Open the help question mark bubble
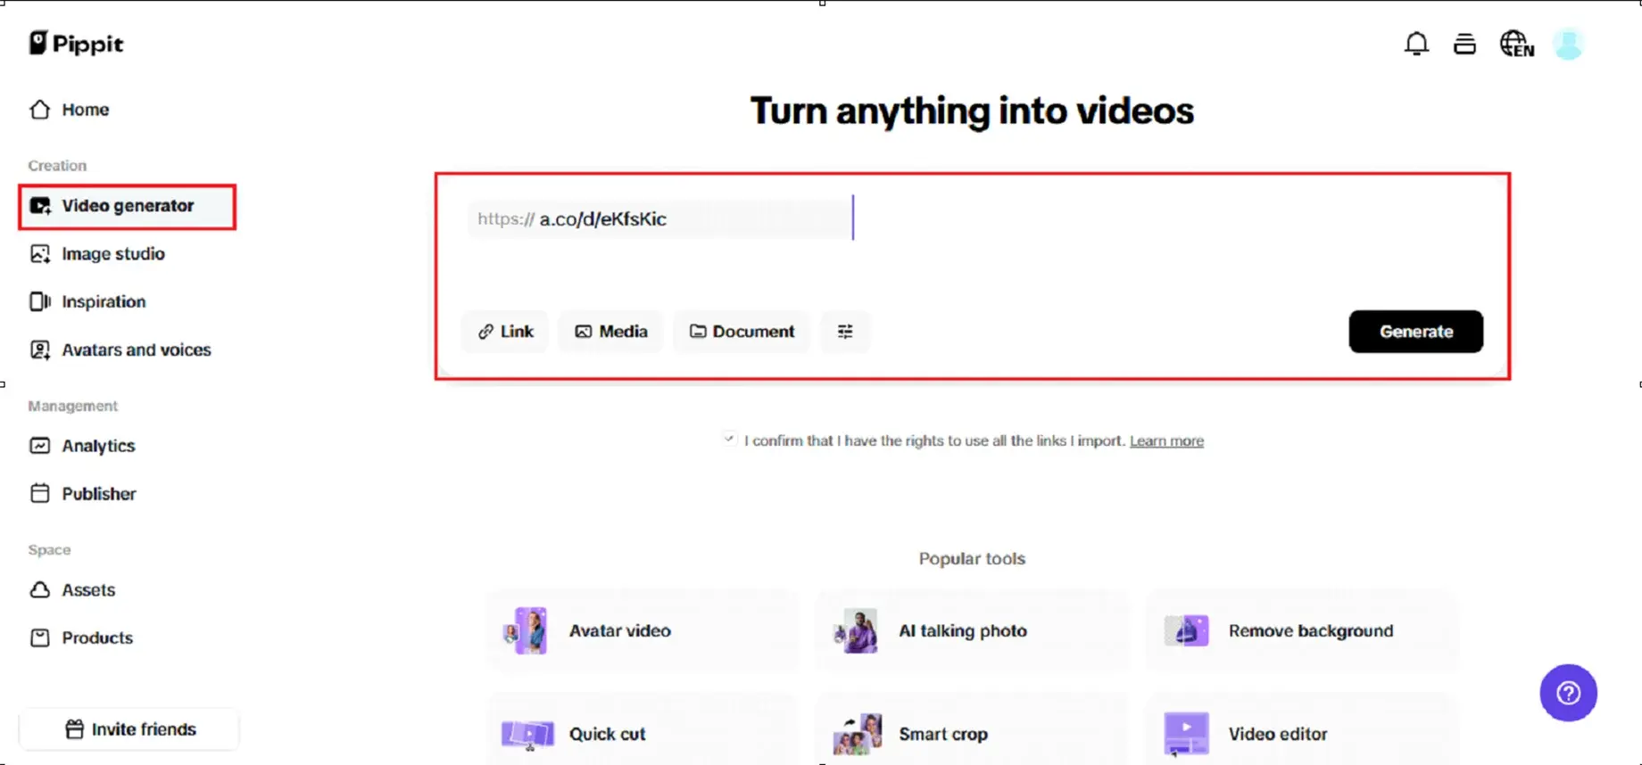 pos(1568,693)
